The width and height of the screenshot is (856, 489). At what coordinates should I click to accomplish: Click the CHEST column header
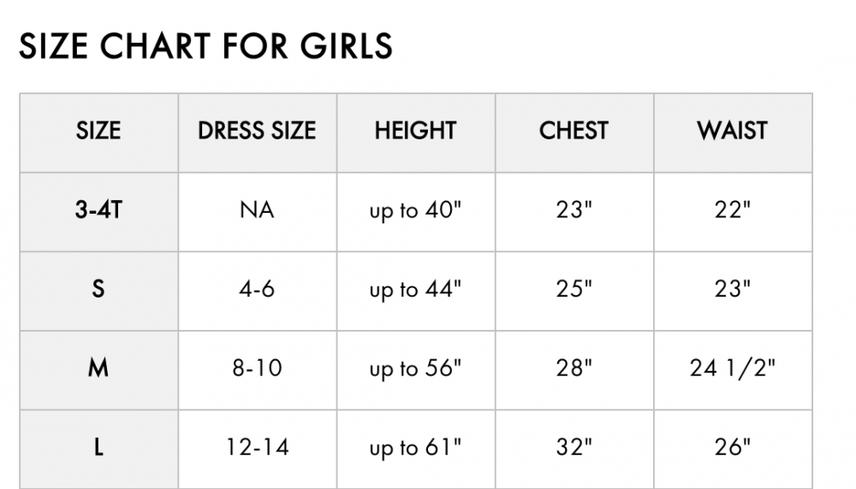click(x=574, y=133)
